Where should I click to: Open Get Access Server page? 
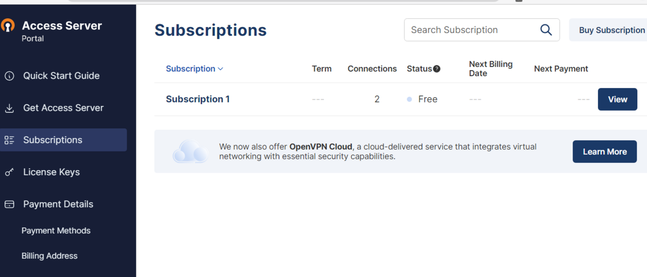64,108
